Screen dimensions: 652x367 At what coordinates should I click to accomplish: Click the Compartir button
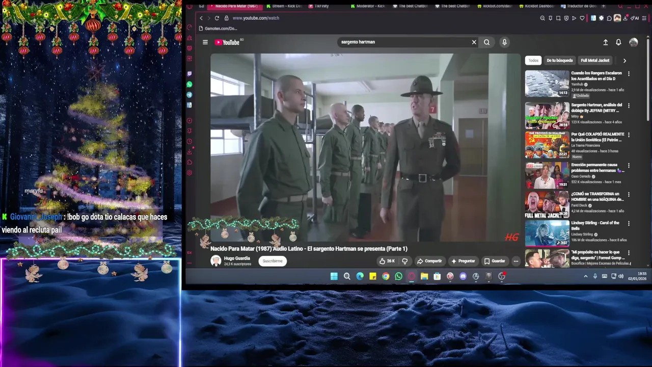point(429,261)
